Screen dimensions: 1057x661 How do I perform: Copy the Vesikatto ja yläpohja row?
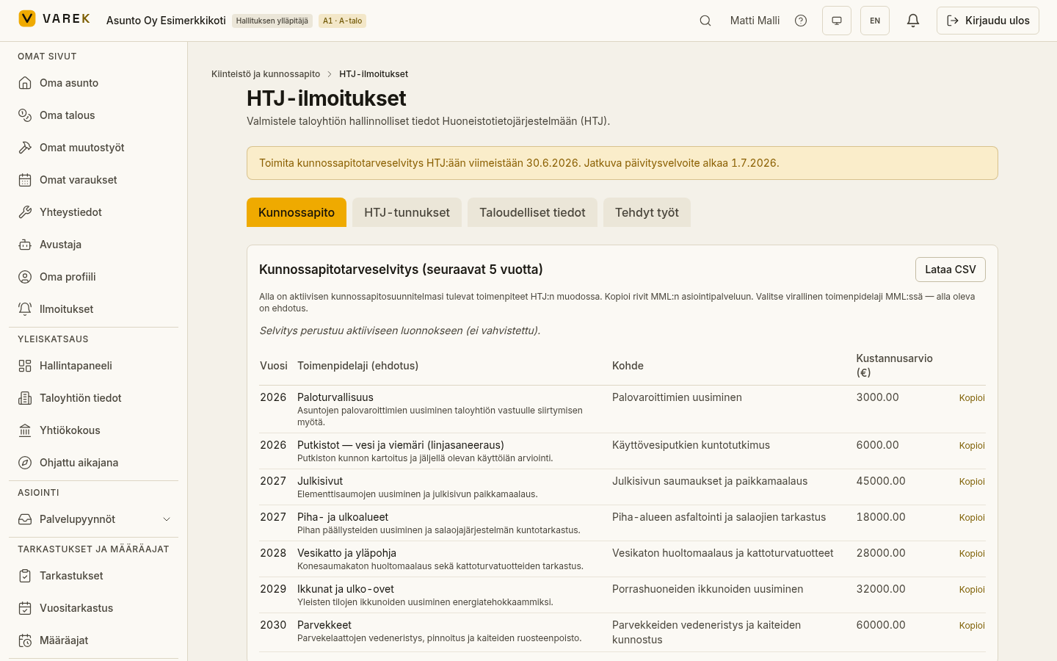(972, 554)
